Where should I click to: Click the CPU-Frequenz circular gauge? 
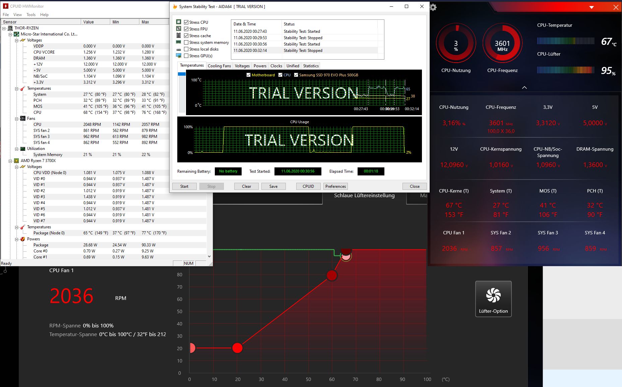[x=502, y=43]
